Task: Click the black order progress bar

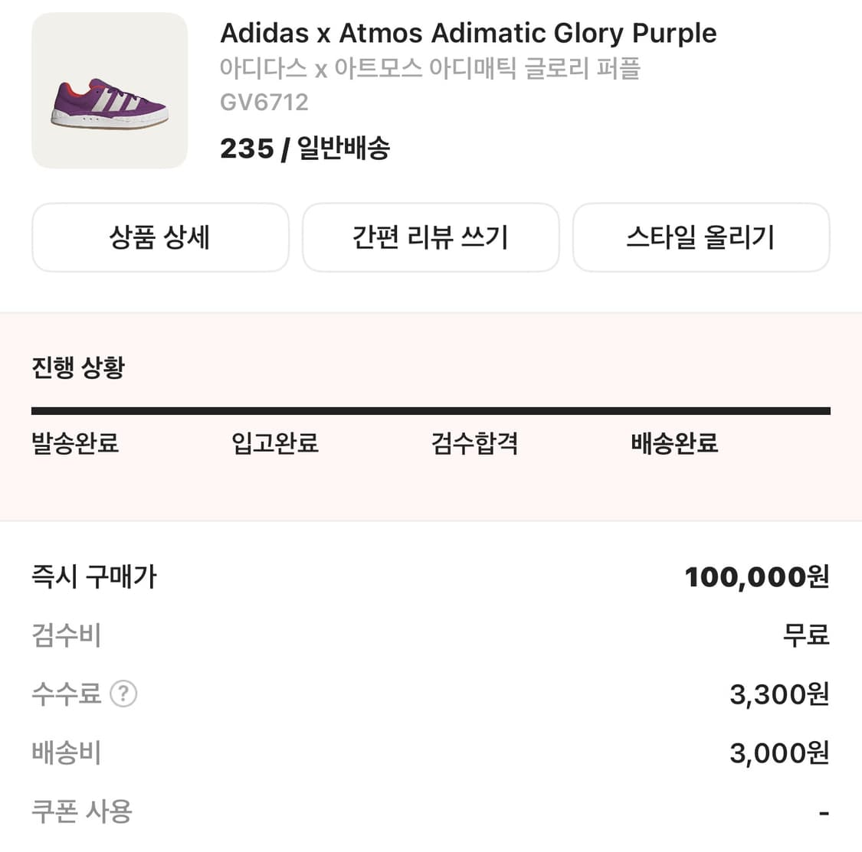Action: (x=431, y=411)
